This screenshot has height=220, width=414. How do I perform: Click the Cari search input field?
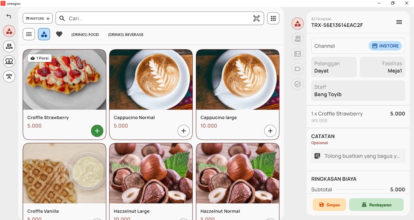click(x=157, y=19)
